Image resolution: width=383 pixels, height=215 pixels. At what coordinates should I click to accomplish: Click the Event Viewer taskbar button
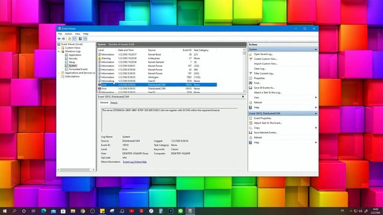click(x=190, y=211)
